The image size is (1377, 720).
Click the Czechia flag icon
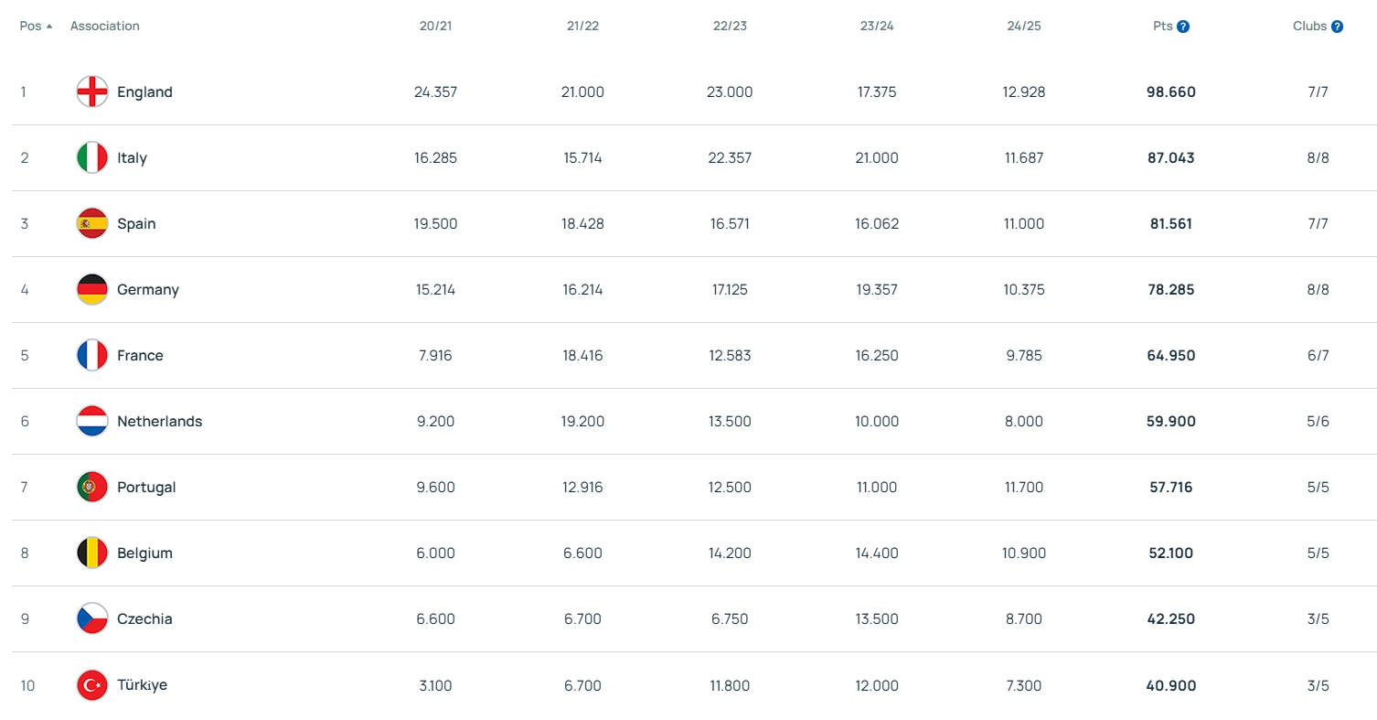pos(92,619)
